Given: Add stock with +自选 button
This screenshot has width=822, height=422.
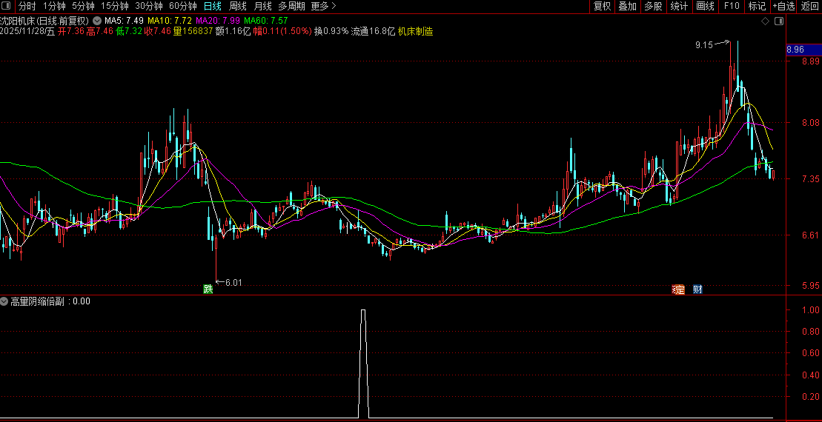Looking at the screenshot, I should pyautogui.click(x=783, y=6).
